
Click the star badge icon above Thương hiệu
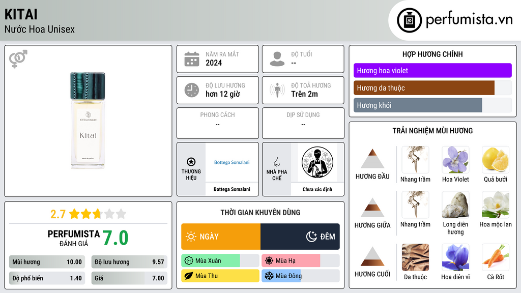[x=191, y=162]
